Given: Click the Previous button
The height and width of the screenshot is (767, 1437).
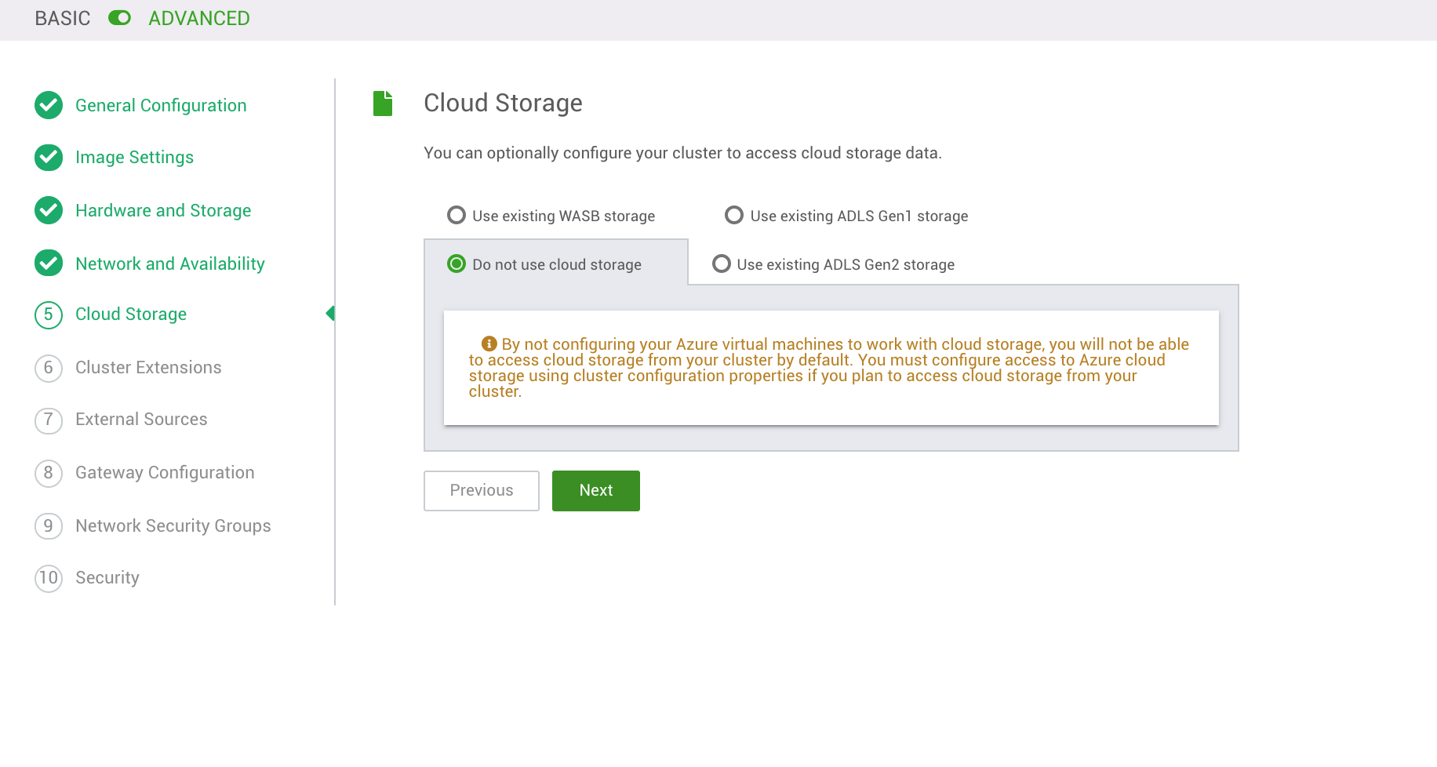Looking at the screenshot, I should pos(481,490).
